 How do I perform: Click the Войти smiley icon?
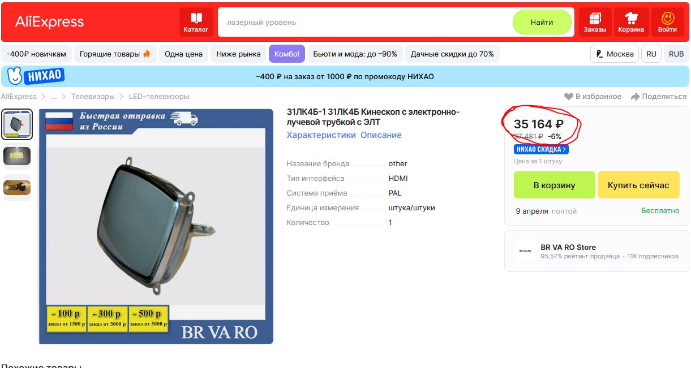tap(668, 18)
